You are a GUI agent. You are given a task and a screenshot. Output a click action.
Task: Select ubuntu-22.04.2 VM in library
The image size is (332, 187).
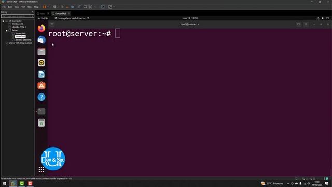point(19,27)
